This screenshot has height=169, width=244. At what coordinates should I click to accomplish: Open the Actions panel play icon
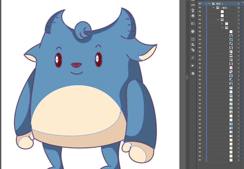193,66
